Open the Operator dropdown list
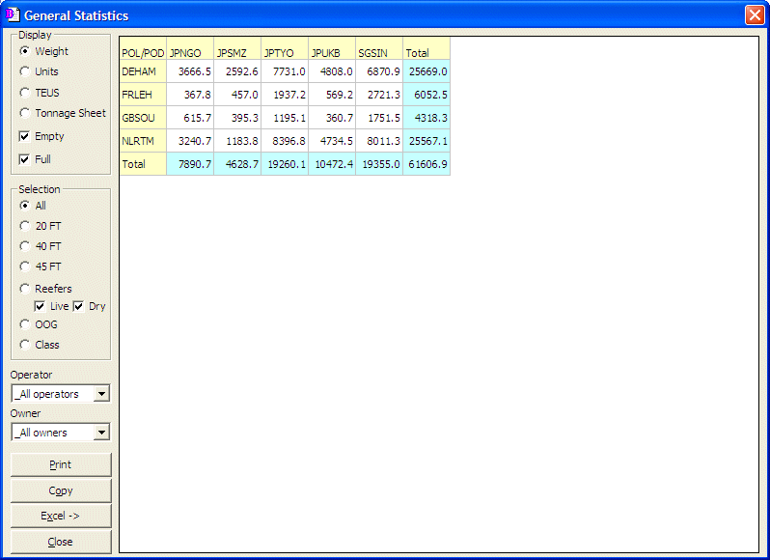Image resolution: width=770 pixels, height=560 pixels. 102,394
